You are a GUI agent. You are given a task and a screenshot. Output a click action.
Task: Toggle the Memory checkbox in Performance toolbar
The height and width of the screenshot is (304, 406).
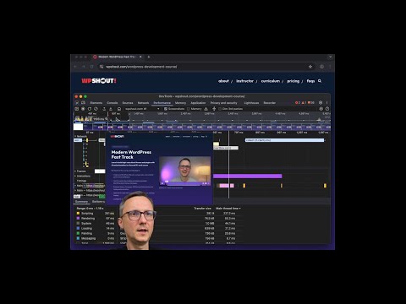coord(189,109)
